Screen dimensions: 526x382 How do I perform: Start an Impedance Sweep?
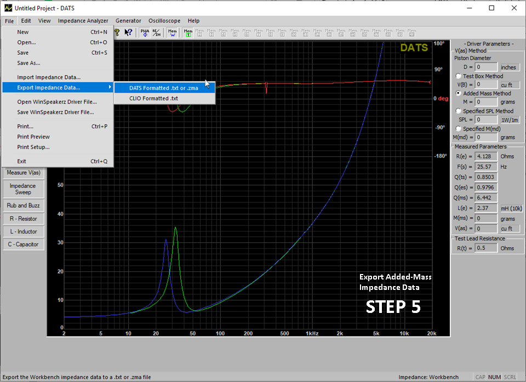24,189
